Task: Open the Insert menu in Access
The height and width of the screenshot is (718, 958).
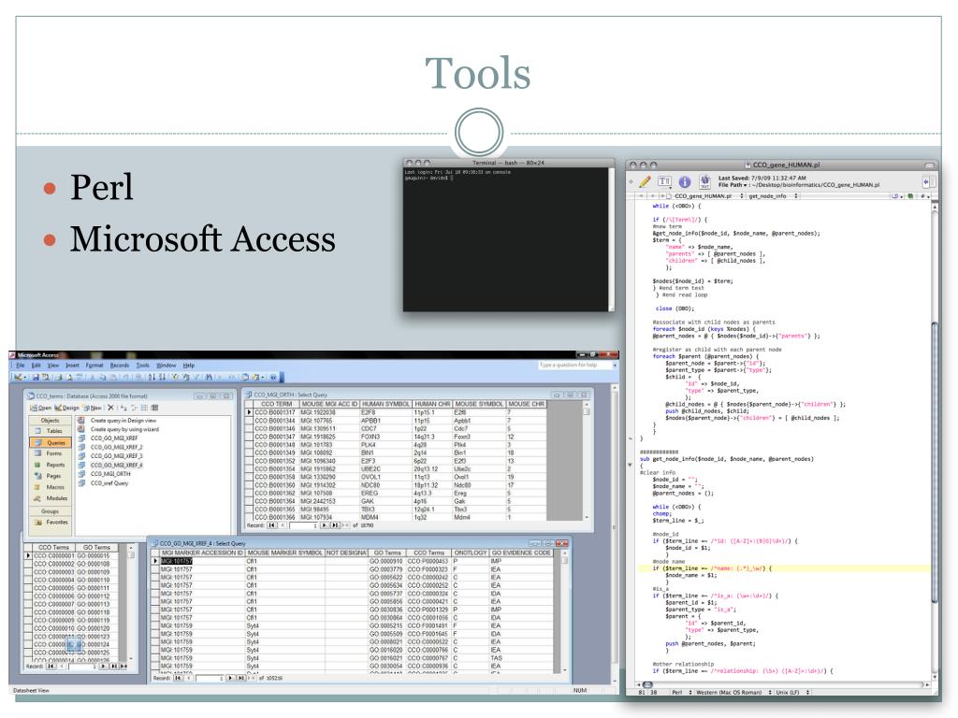Action: tap(73, 366)
